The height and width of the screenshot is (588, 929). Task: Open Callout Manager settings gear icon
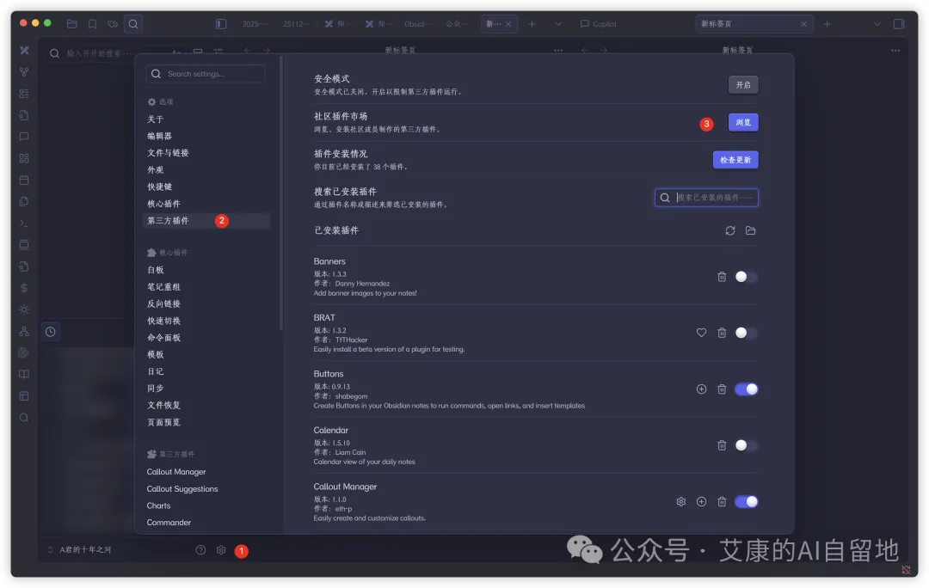pos(681,501)
